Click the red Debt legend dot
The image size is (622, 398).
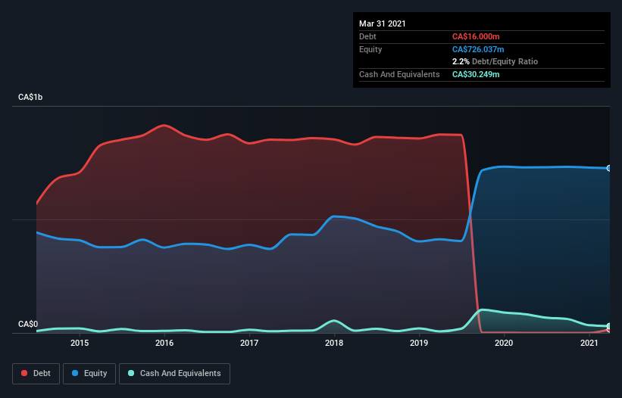pos(24,373)
